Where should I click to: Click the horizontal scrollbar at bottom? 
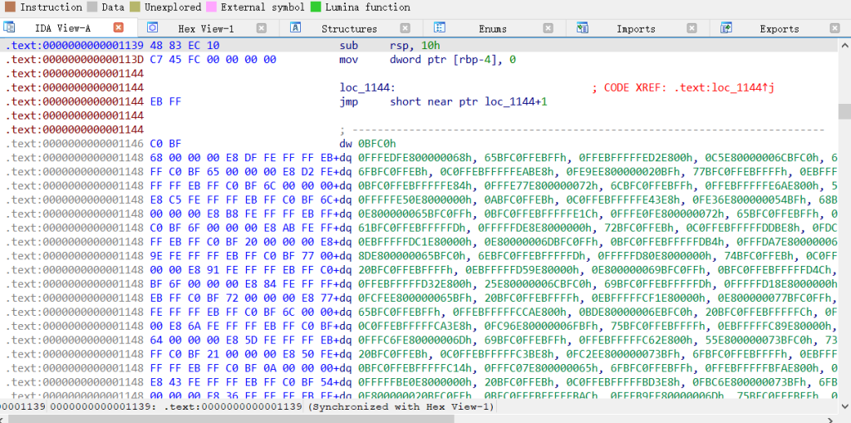[x=416, y=418]
